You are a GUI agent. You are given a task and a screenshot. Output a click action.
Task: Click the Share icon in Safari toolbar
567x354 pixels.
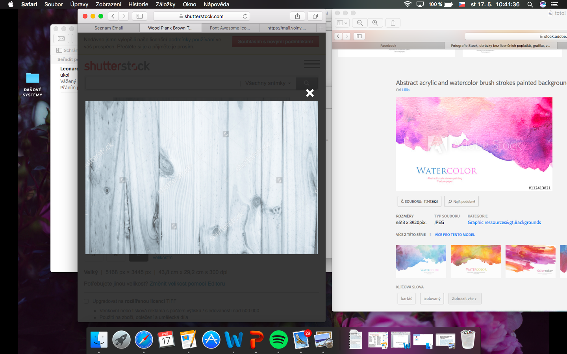pos(297,16)
